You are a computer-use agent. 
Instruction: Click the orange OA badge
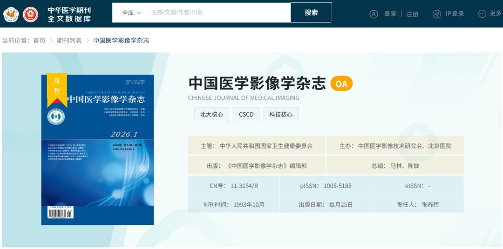[x=342, y=84]
